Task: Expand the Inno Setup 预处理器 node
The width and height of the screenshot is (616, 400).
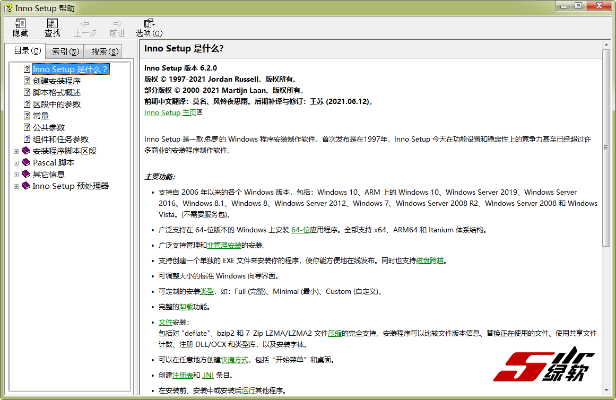Action: pos(16,186)
